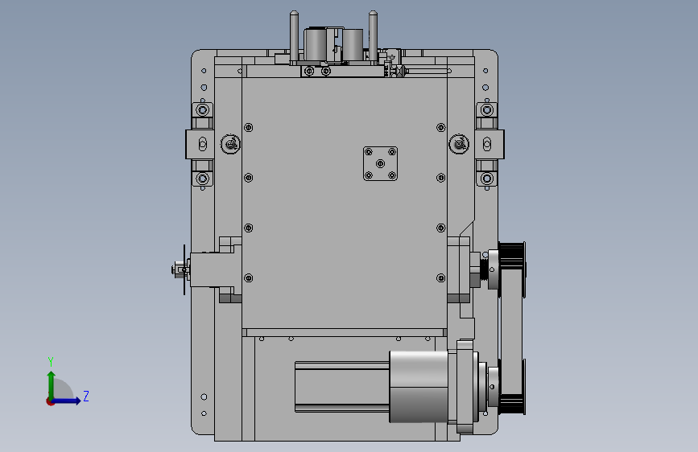The height and width of the screenshot is (452, 698).
Task: Select the lower-right bearing block bolt
Action: (x=487, y=179)
